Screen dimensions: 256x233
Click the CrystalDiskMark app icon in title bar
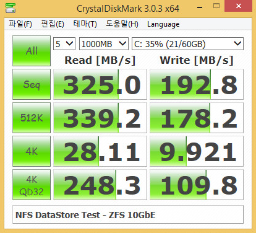(x=11, y=8)
